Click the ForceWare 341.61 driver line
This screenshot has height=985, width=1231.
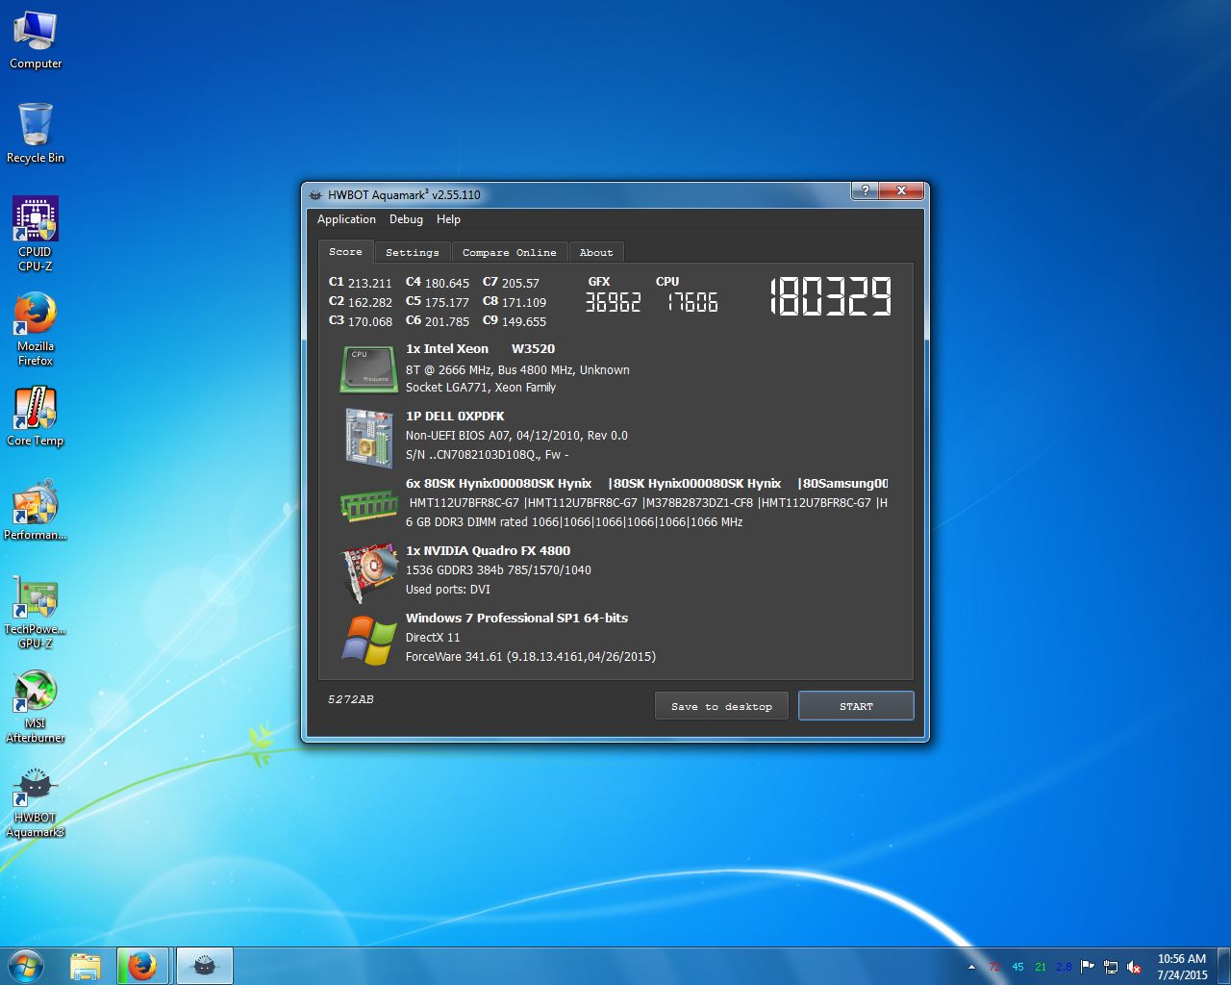point(531,657)
